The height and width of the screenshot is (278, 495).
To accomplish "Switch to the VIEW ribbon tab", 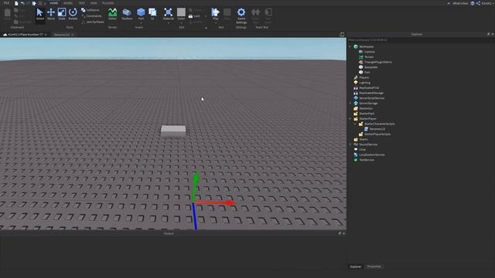I will (94, 3).
